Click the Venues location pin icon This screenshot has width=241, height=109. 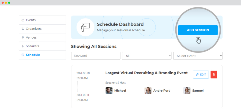pyautogui.click(x=23, y=37)
